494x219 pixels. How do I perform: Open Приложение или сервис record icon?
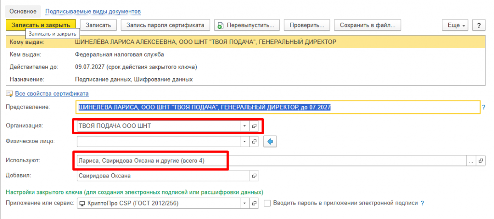(254, 203)
